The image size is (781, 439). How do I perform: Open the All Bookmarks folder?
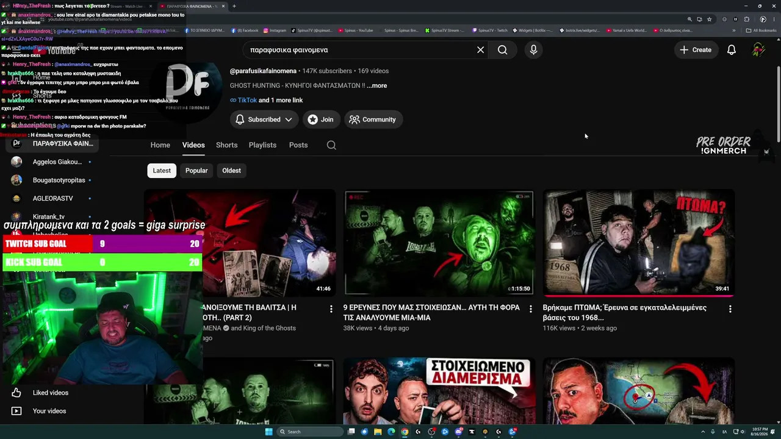(761, 30)
